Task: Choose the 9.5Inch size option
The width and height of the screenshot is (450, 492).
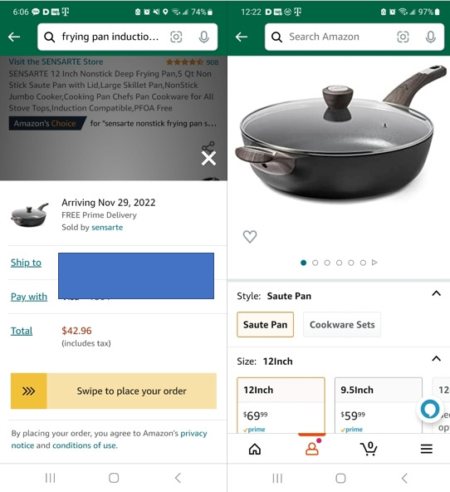Action: click(379, 406)
